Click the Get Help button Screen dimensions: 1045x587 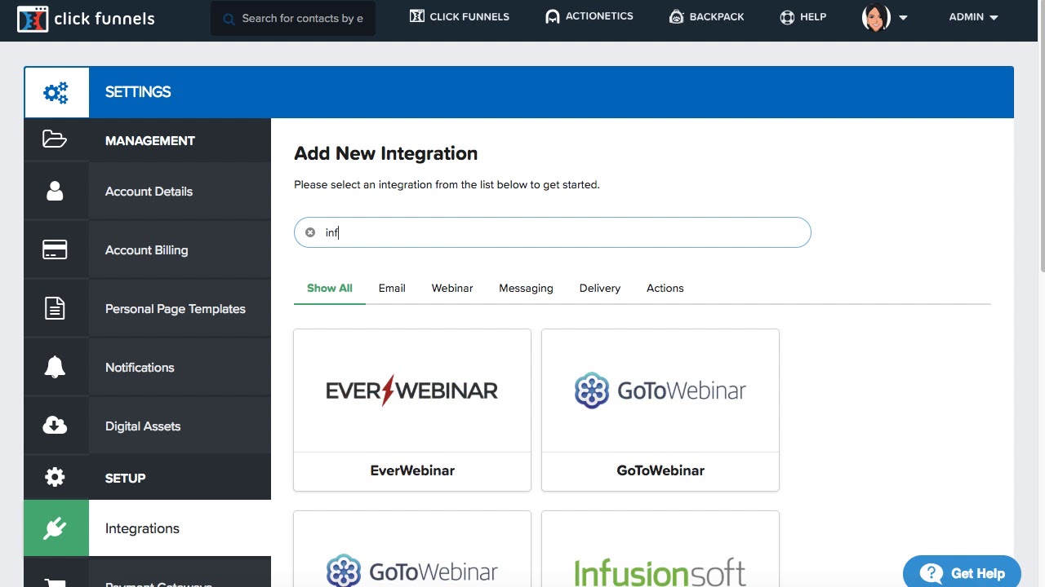pos(962,572)
